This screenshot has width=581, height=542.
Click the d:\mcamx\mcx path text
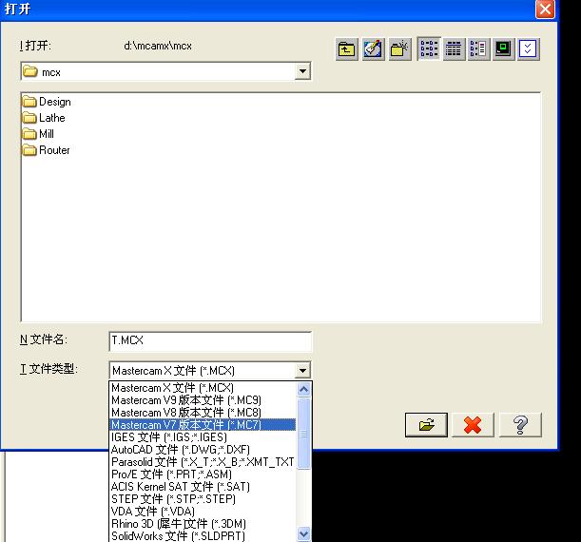tap(158, 46)
